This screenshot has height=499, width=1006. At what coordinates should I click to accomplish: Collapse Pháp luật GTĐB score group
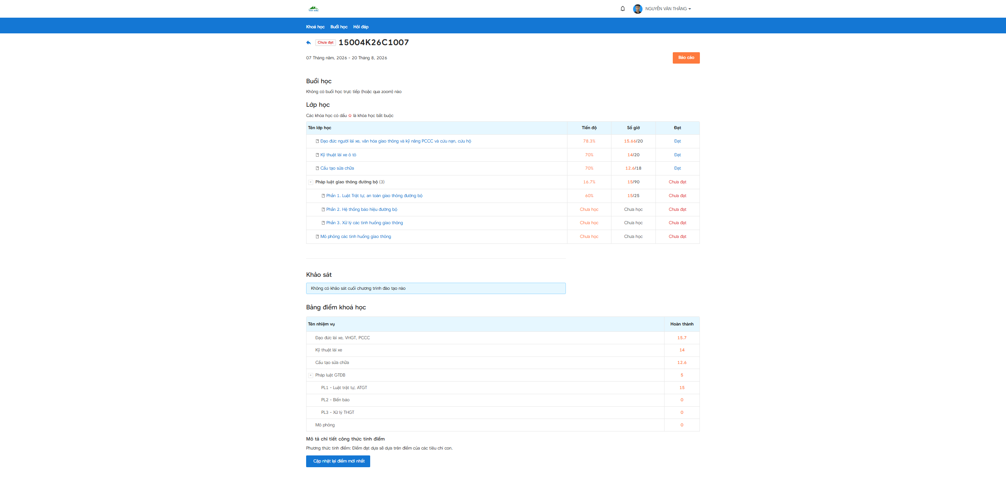(310, 375)
